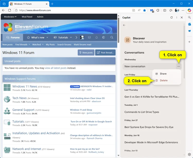Viewport: 193px width, 158px height.
Task: Refresh the Copilot pane
Action: tap(171, 17)
